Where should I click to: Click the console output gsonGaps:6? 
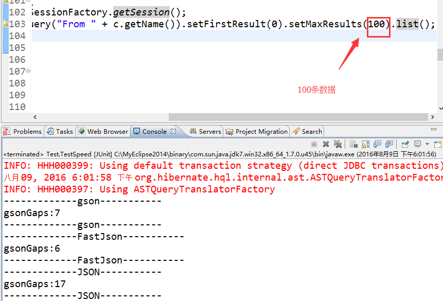pos(32,249)
